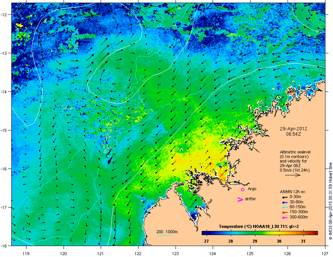Click the '0.5m/s (1kt 24h)' scale text
This screenshot has width=333, height=257.
coord(294,170)
